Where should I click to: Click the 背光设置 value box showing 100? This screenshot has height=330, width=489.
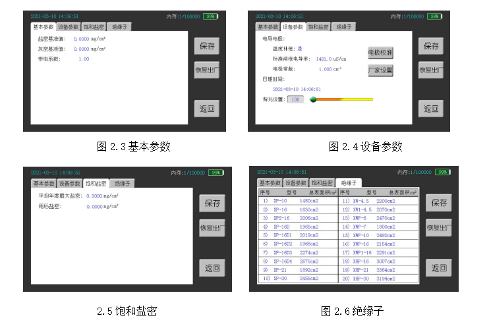[295, 99]
